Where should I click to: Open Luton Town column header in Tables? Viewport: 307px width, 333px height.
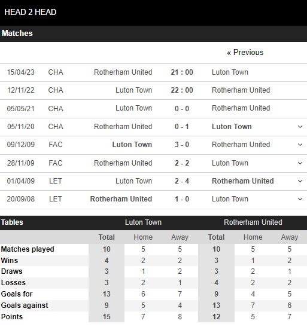point(143,222)
